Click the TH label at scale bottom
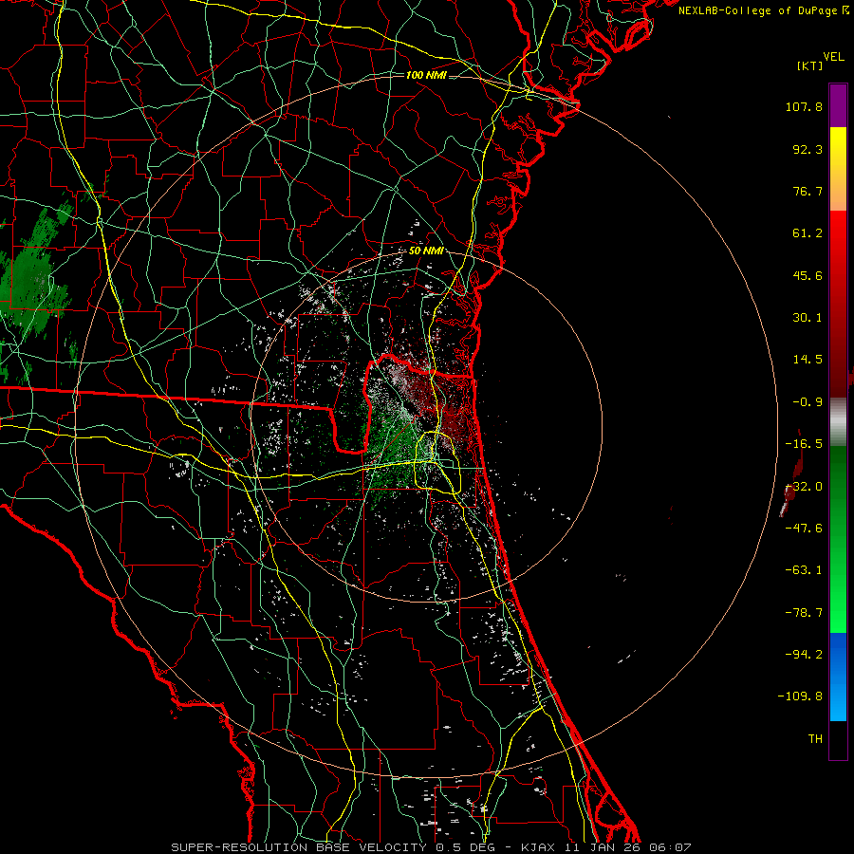 [815, 739]
